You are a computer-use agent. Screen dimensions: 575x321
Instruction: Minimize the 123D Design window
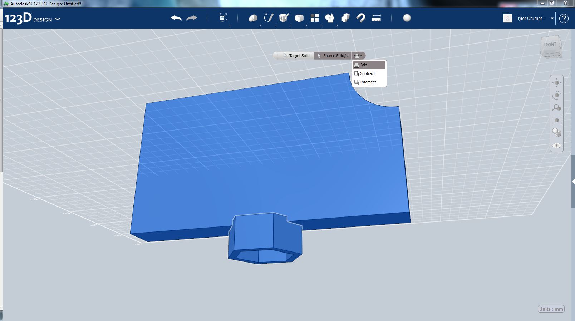542,3
